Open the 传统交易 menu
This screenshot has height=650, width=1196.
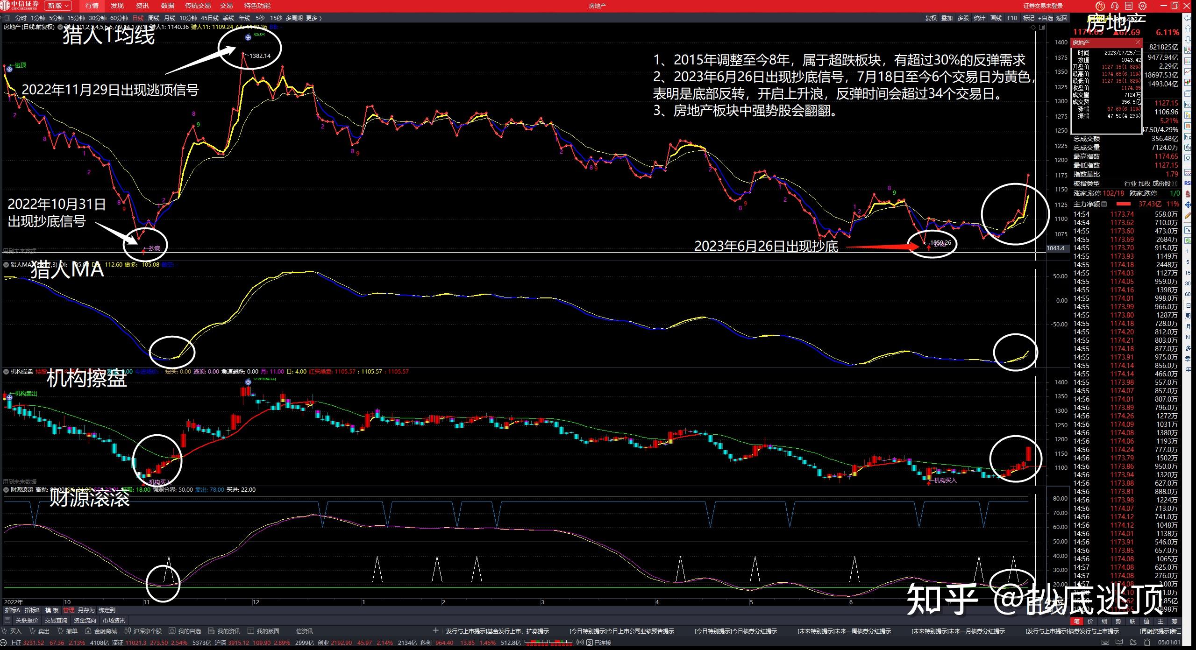click(x=198, y=6)
